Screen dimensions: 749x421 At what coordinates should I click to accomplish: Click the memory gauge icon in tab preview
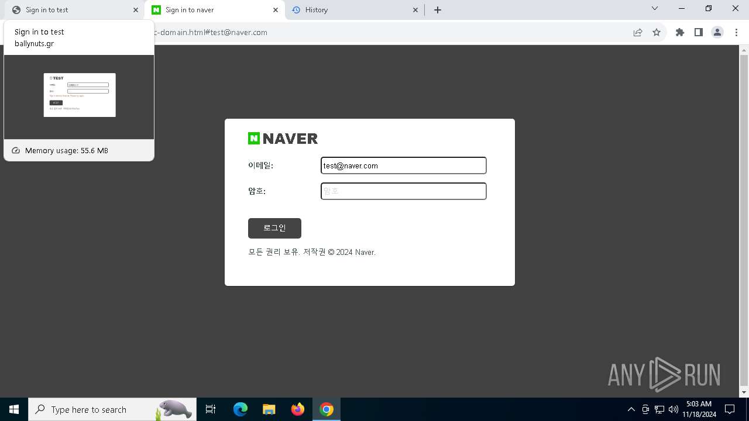pyautogui.click(x=16, y=151)
